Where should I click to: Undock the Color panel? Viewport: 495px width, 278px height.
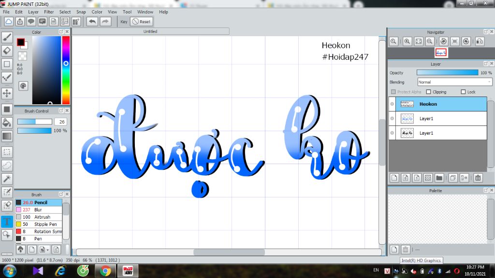[x=61, y=32]
